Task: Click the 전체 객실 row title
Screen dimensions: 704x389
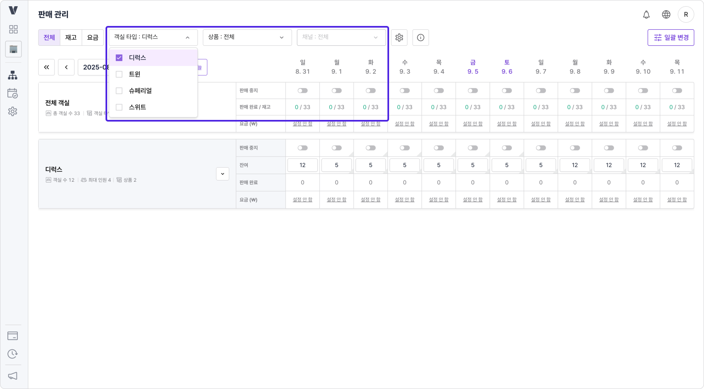Action: click(57, 103)
